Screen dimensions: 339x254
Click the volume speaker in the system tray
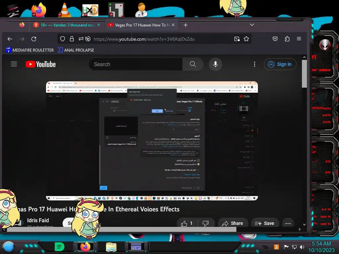tap(302, 247)
